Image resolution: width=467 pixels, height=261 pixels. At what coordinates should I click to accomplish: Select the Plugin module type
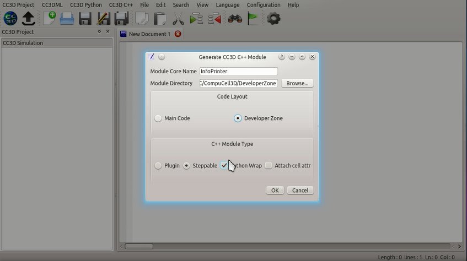(x=158, y=166)
